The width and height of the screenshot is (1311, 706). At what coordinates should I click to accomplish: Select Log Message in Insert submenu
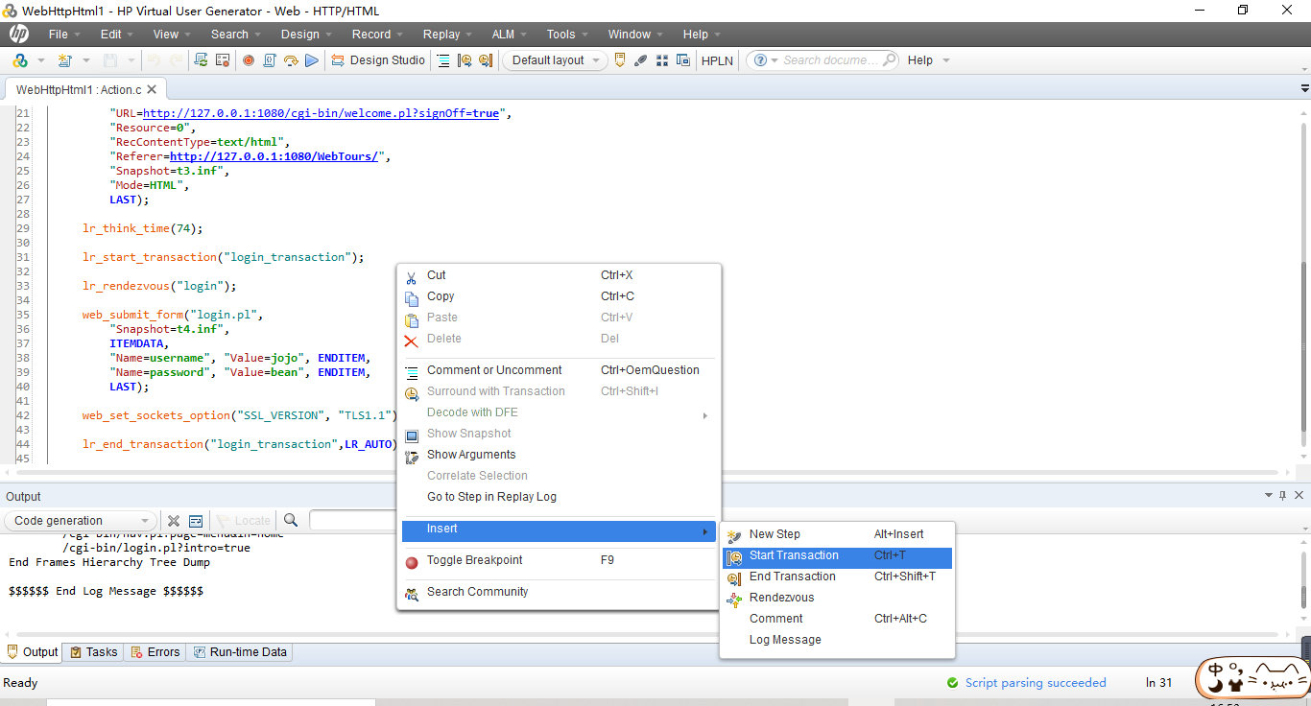[x=837, y=640]
